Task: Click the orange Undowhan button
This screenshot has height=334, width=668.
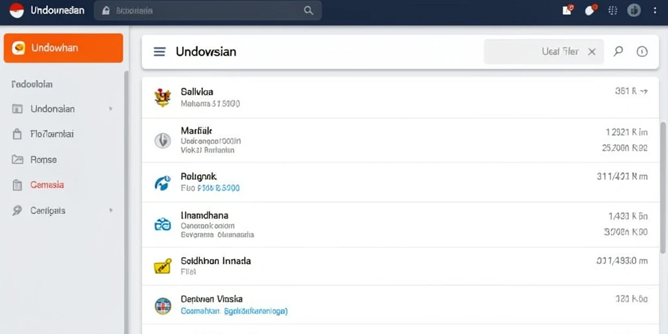Action: [x=63, y=48]
